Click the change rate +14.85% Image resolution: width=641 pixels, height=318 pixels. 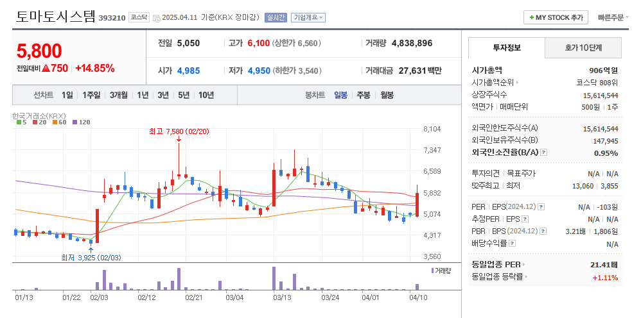[x=95, y=69]
